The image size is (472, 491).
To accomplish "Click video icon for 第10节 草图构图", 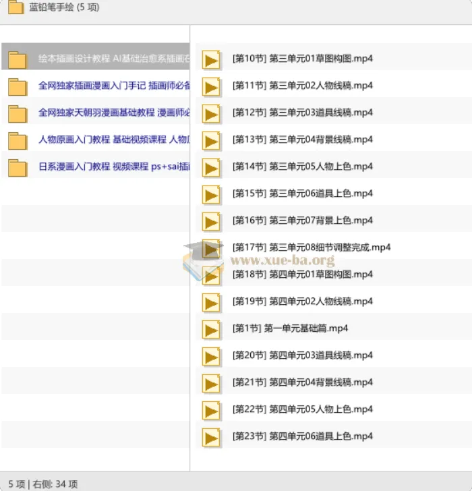I will [x=211, y=60].
